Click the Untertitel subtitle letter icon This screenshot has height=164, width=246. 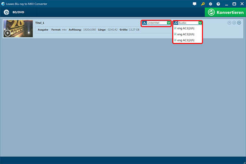tap(144, 23)
